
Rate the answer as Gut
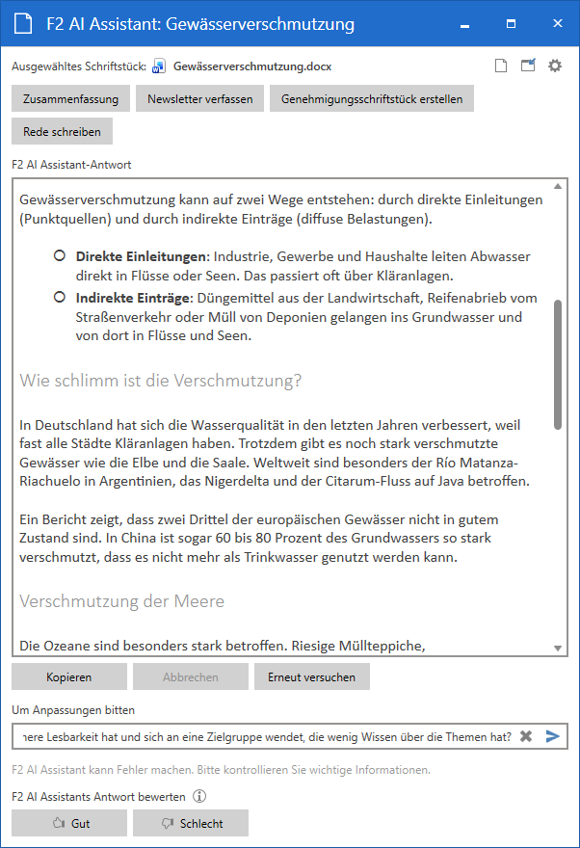tap(69, 823)
